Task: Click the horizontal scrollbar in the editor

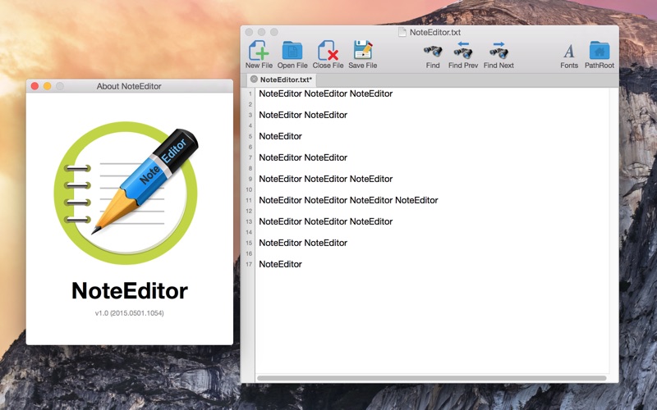Action: 432,378
